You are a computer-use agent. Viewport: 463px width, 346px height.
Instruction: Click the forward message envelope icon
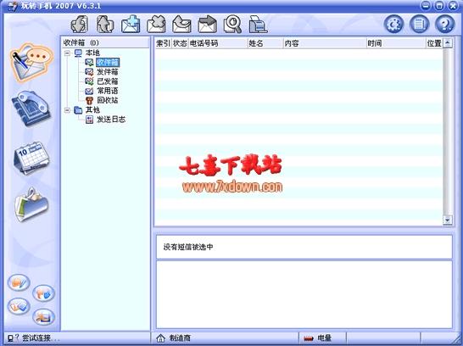point(207,25)
